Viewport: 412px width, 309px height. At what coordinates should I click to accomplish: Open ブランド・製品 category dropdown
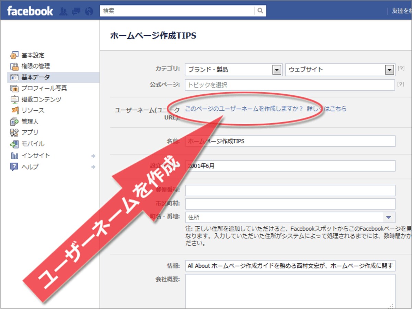pyautogui.click(x=233, y=70)
